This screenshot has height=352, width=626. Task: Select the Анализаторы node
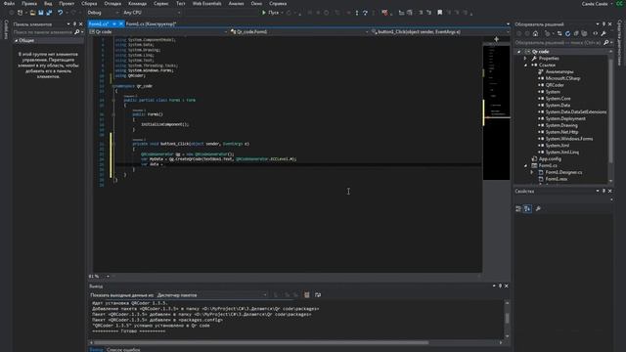[x=559, y=71]
